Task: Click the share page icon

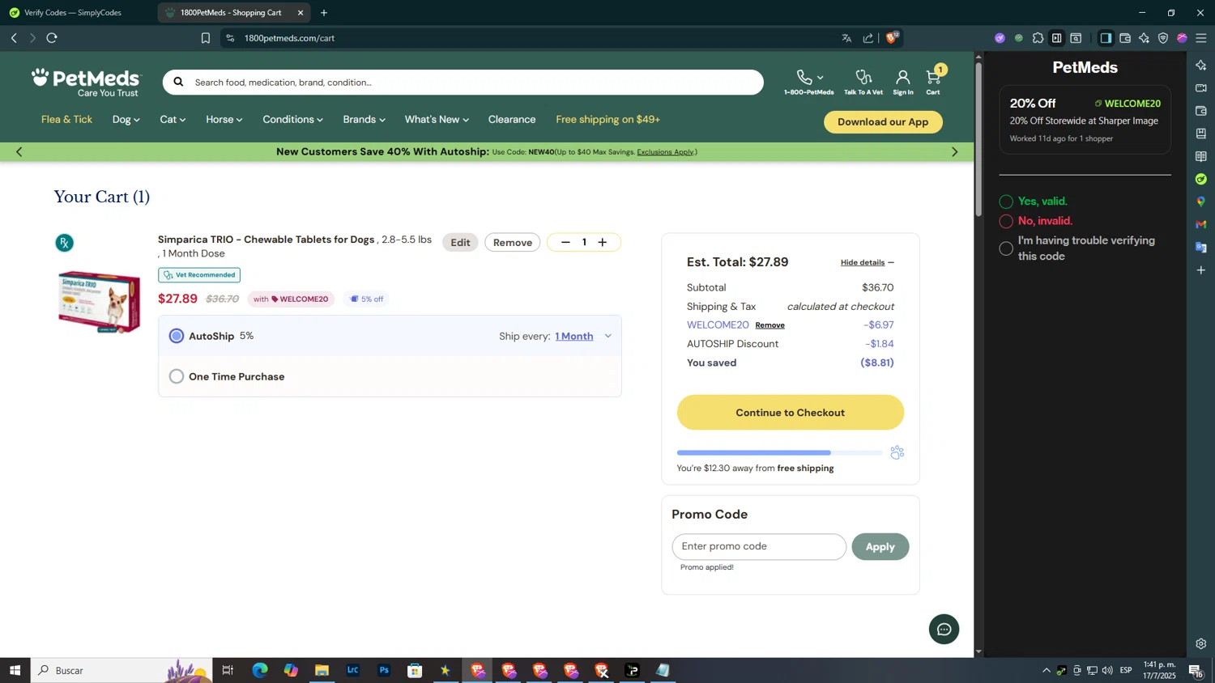Action: click(x=868, y=38)
